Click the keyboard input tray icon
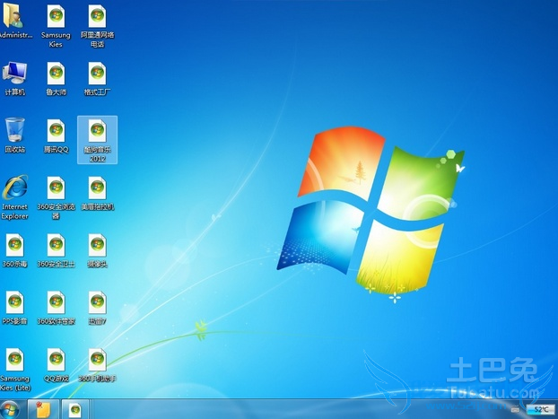558x419 pixels. pyautogui.click(x=515, y=410)
